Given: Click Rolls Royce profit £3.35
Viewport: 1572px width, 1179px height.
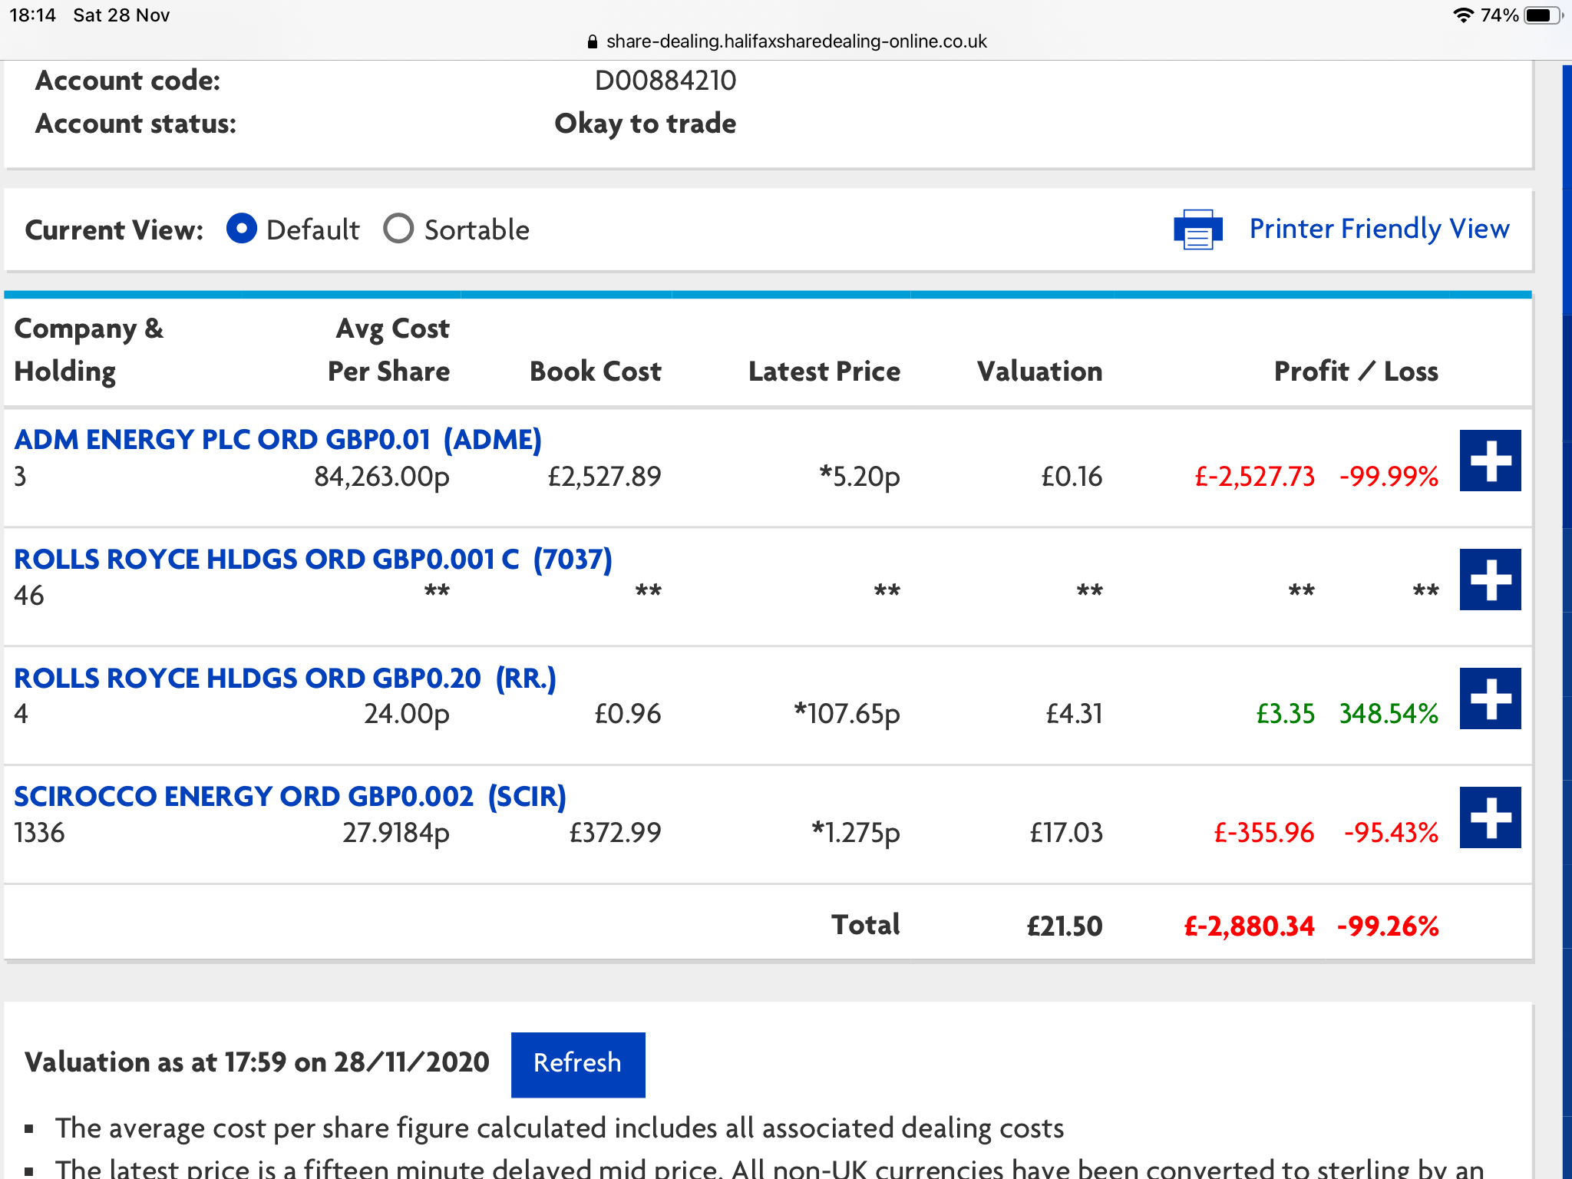Looking at the screenshot, I should [x=1285, y=714].
